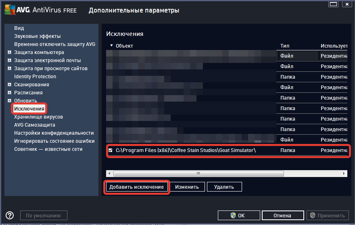
Task: Select the Goat Simulator folder row
Action: click(186, 150)
